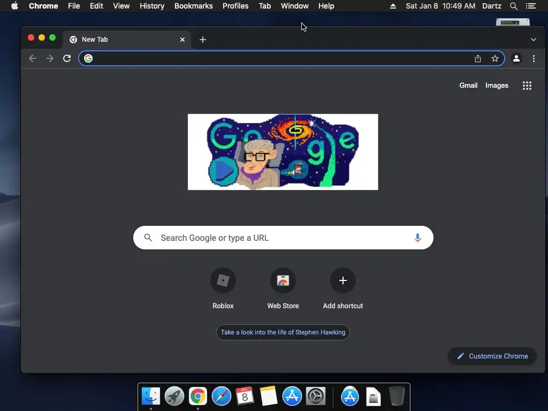The height and width of the screenshot is (411, 548).
Task: Open Calendar from the dock
Action: pos(245,397)
